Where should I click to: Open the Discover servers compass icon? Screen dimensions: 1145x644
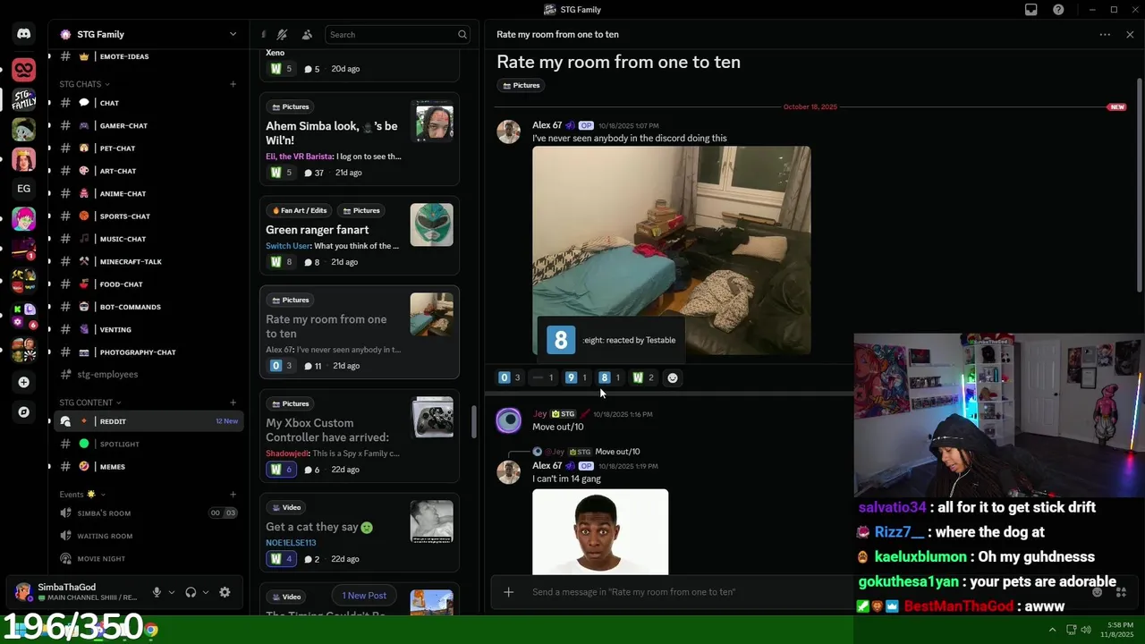24,412
